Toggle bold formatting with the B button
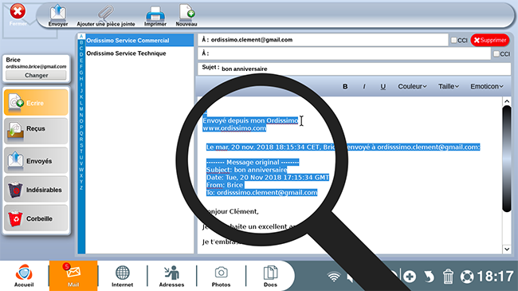 point(345,86)
